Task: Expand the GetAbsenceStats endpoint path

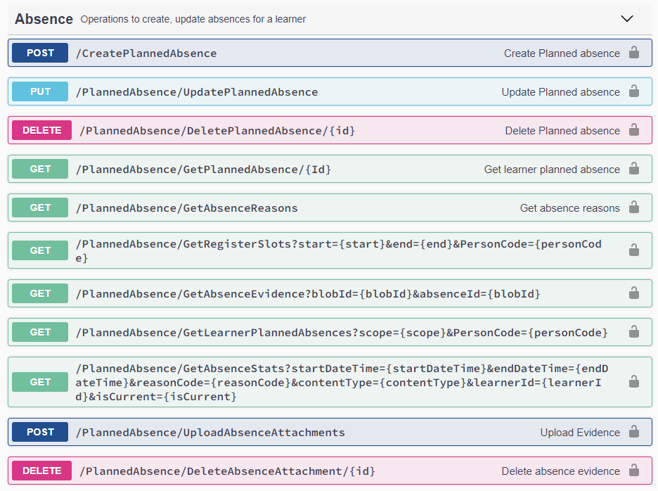Action: 342,382
